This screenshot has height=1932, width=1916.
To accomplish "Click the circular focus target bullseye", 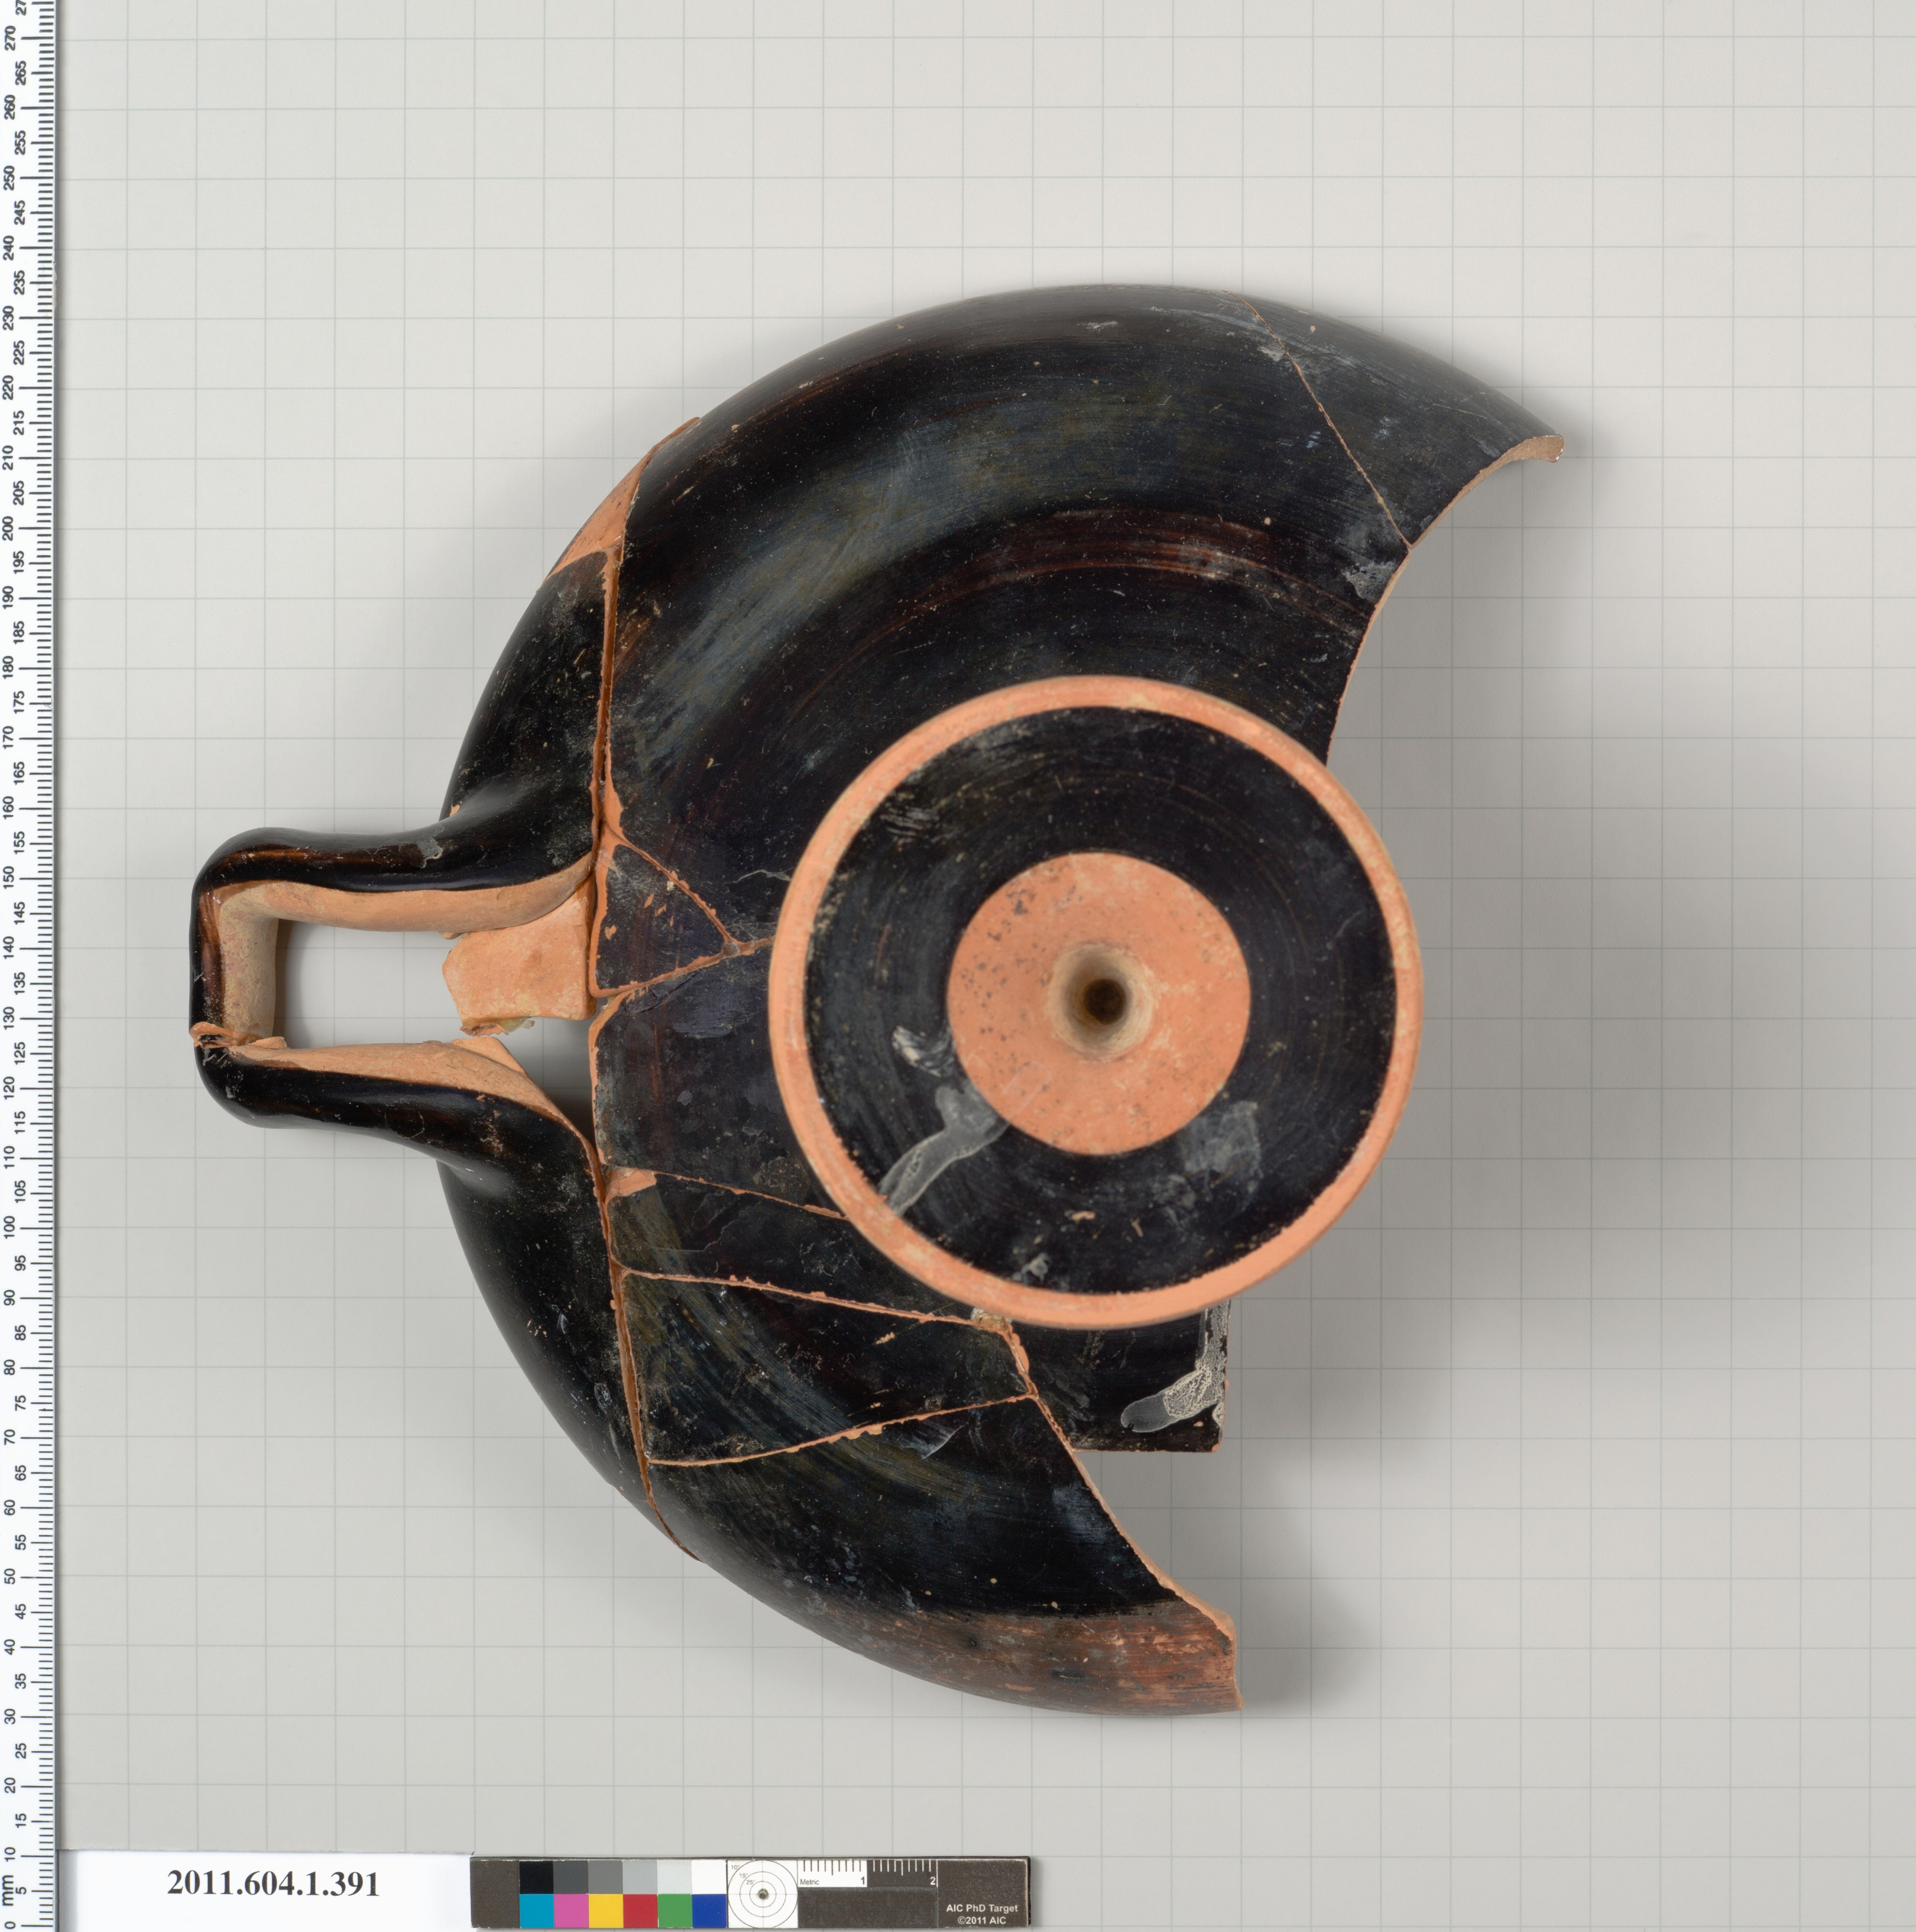I will pyautogui.click(x=763, y=1894).
